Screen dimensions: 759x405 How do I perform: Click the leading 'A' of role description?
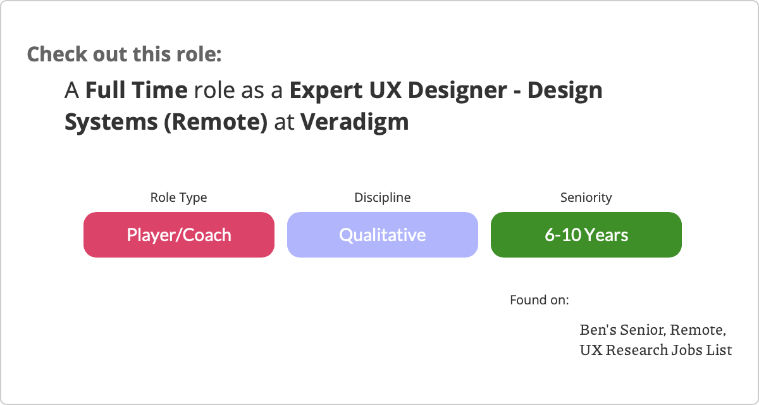click(72, 90)
